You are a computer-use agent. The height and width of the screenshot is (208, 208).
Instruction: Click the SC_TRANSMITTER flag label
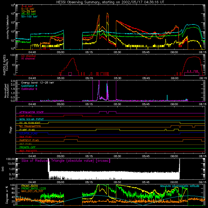[x=30, y=126]
